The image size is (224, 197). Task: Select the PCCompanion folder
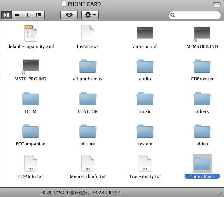coord(31,131)
